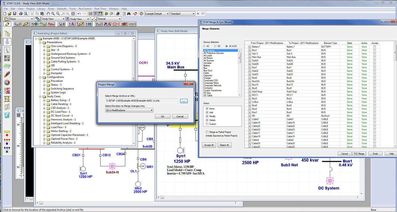Expand the Load Flow - 5 tree node

44,127
